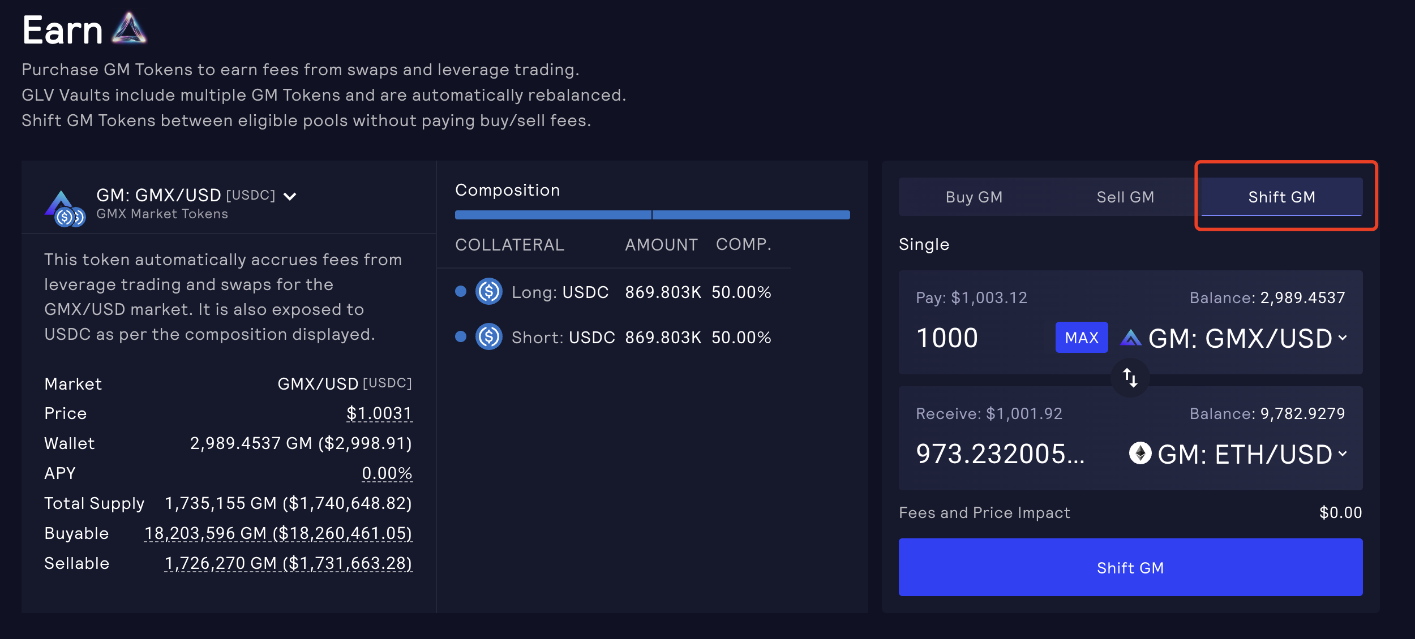Click the GMX logo next to Earn

129,29
